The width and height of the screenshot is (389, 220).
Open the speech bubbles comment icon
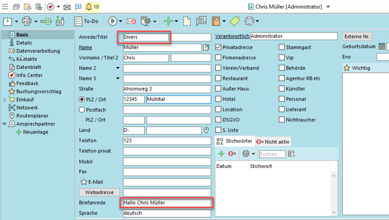tap(201, 21)
